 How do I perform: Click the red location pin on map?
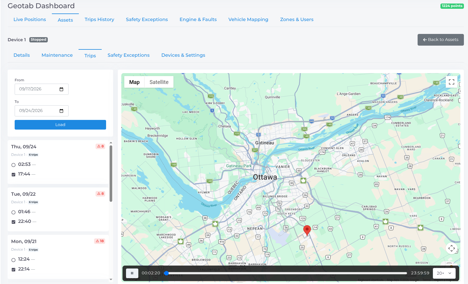click(x=307, y=230)
